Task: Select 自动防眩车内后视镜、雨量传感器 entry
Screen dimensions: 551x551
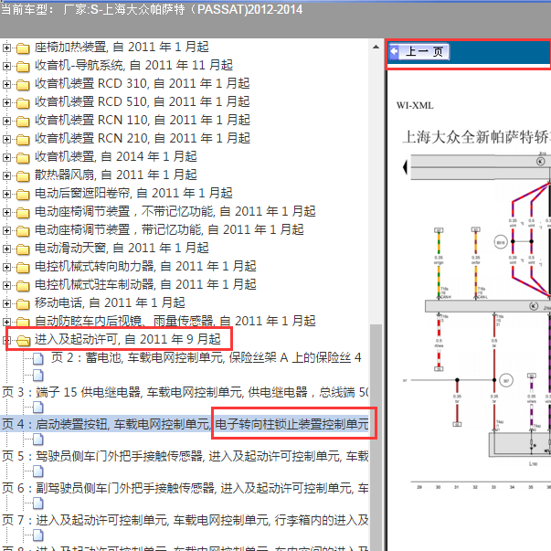Action: pos(175,322)
